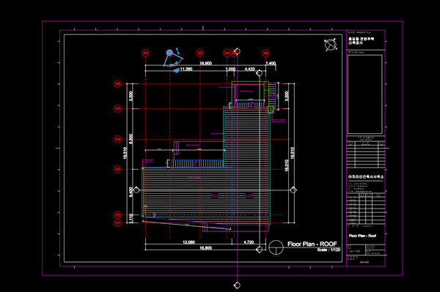Click section marker circle below the sheet border
This screenshot has height=292, width=440.
click(237, 285)
